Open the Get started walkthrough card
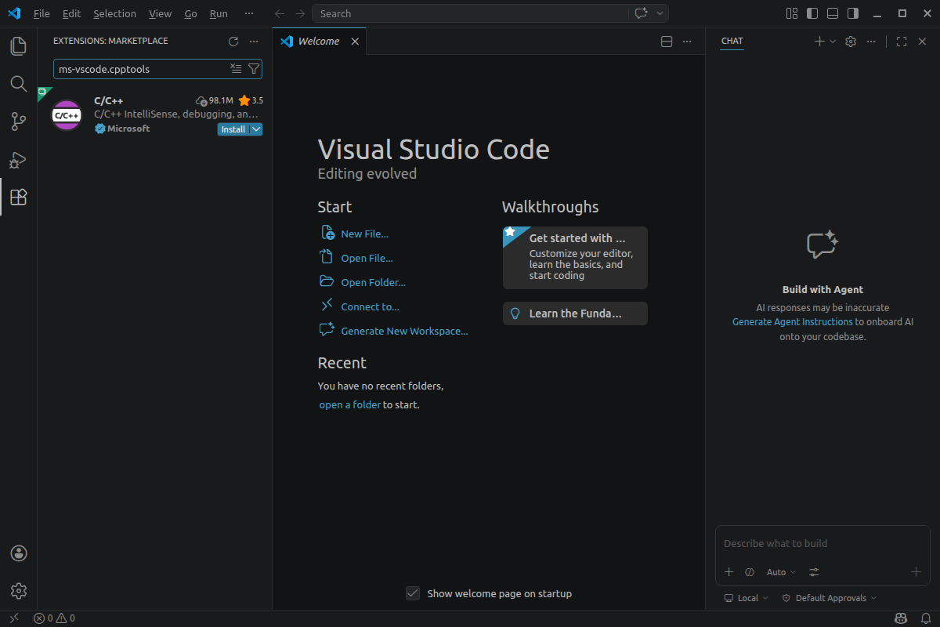 click(575, 258)
